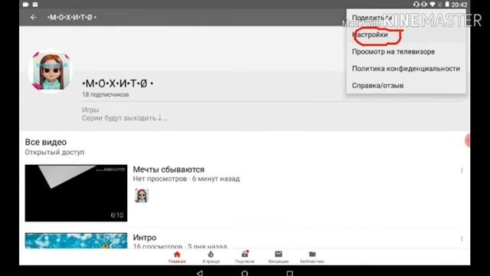The width and height of the screenshot is (490, 276).
Task: Open the Интро video thumbnail
Action: (77, 241)
